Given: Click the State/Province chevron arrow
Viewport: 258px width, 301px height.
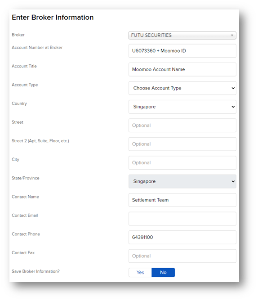Looking at the screenshot, I should pyautogui.click(x=233, y=181).
